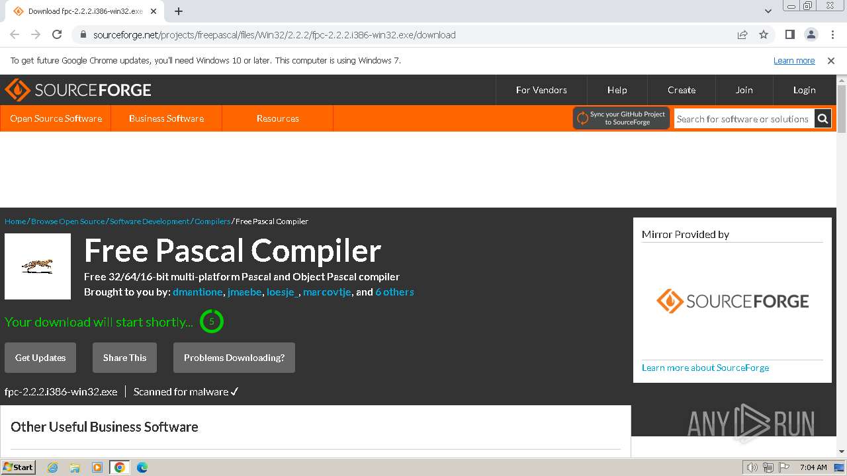Click the taskbar clock showing 7:04 AM
847x476 pixels.
(813, 467)
